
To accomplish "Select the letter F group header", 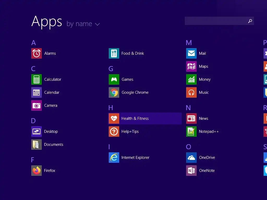I will [x=33, y=160].
